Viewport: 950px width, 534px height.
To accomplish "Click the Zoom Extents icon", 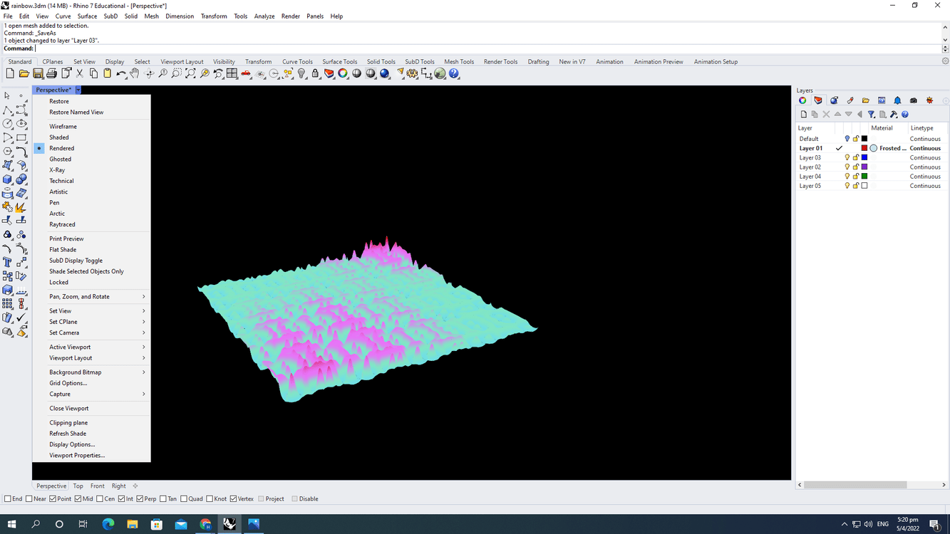I will click(x=190, y=74).
